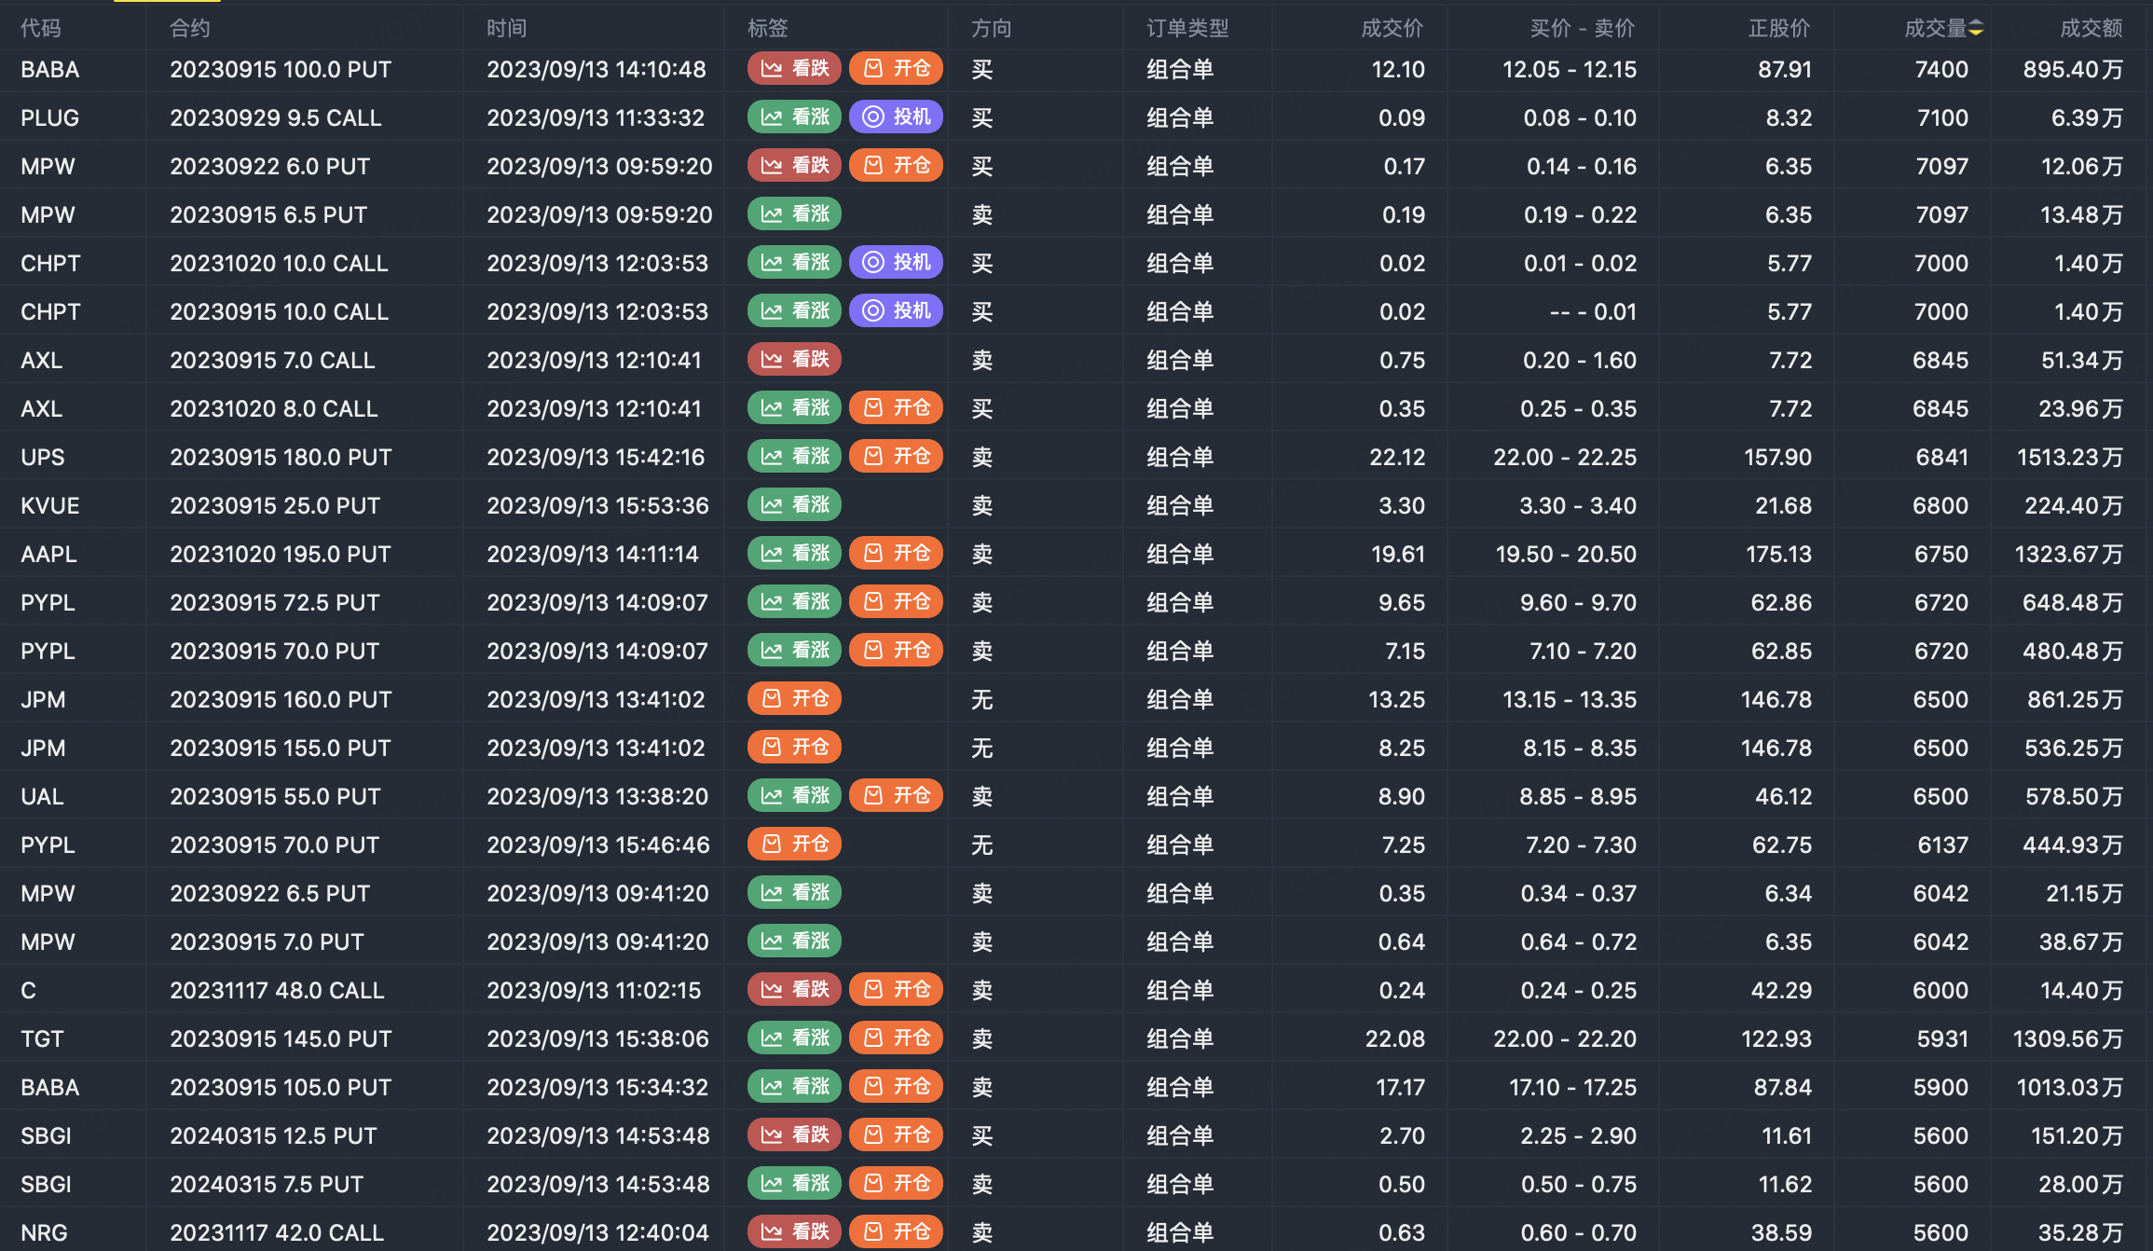Image resolution: width=2153 pixels, height=1251 pixels.
Task: Click the 看跌 tag in NRG row
Action: (794, 1232)
